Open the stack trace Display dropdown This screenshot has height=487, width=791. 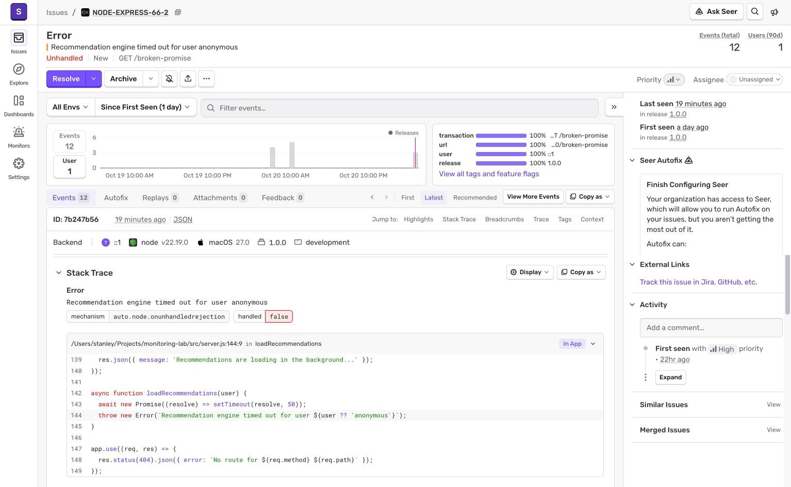pyautogui.click(x=530, y=272)
